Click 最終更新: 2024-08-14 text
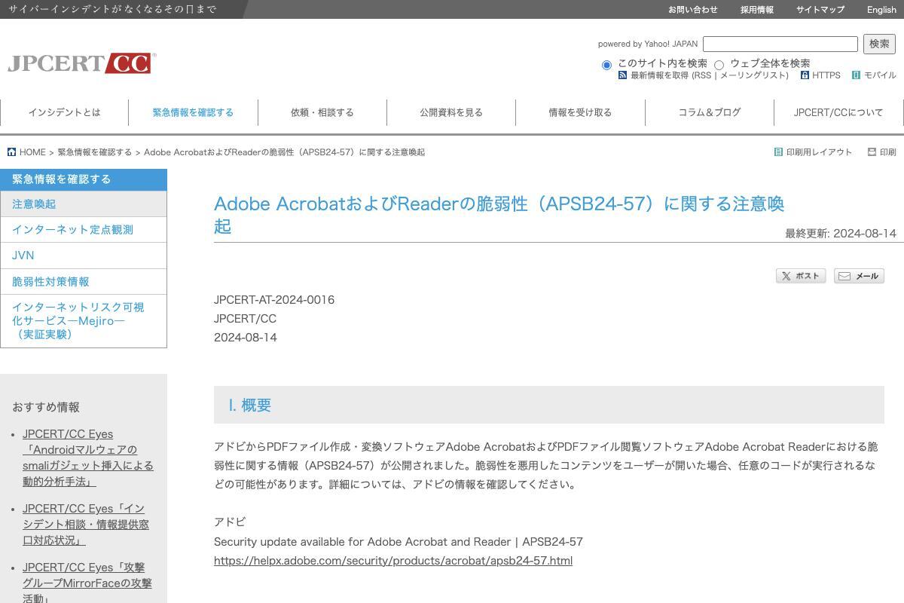Image resolution: width=904 pixels, height=603 pixels. (841, 234)
